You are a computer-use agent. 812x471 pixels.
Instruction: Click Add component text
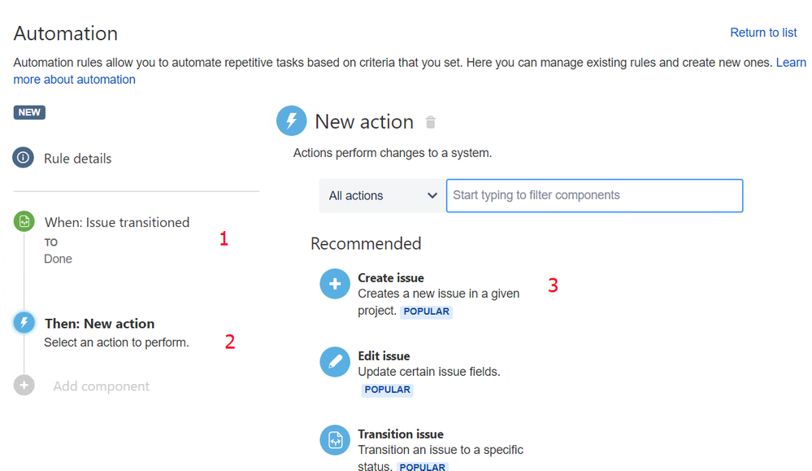pos(101,386)
